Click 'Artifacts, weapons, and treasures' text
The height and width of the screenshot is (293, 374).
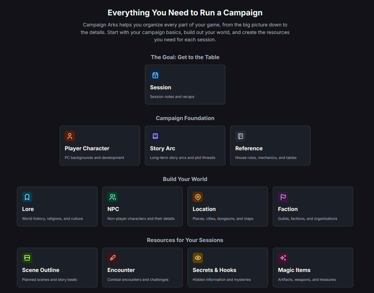(x=307, y=280)
